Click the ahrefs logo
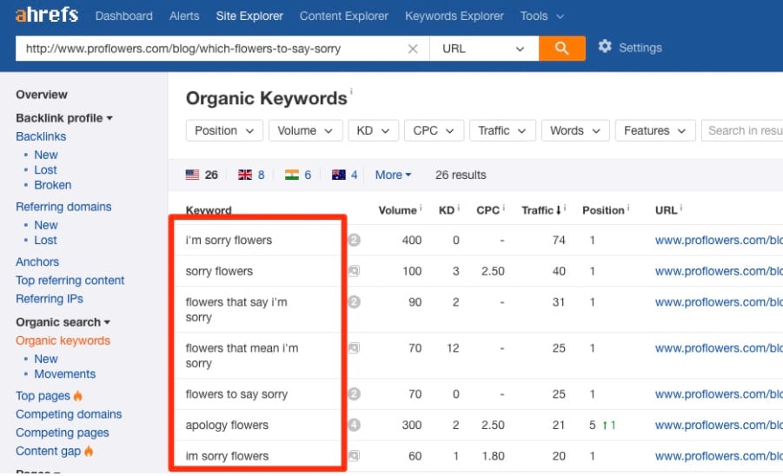The height and width of the screenshot is (476, 783). [47, 15]
